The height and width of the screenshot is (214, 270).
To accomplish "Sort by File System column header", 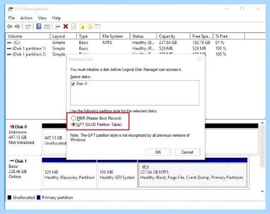I will click(x=115, y=36).
